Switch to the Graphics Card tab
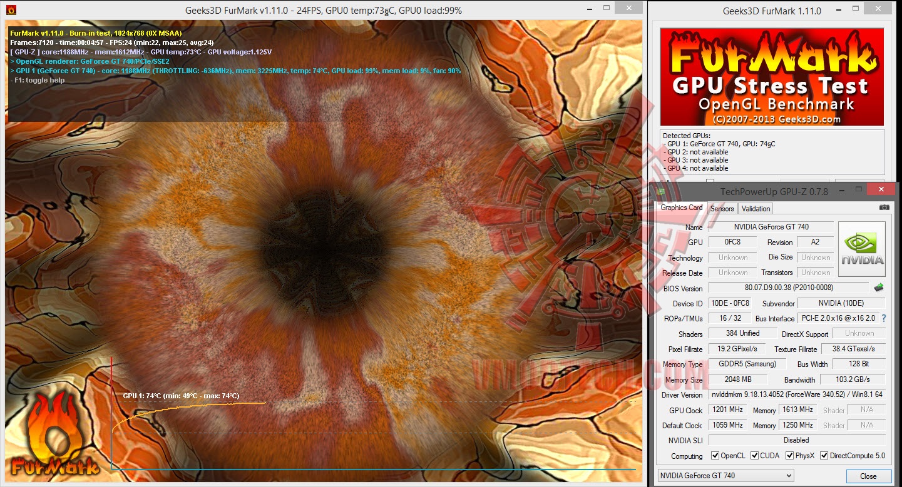 click(x=682, y=208)
